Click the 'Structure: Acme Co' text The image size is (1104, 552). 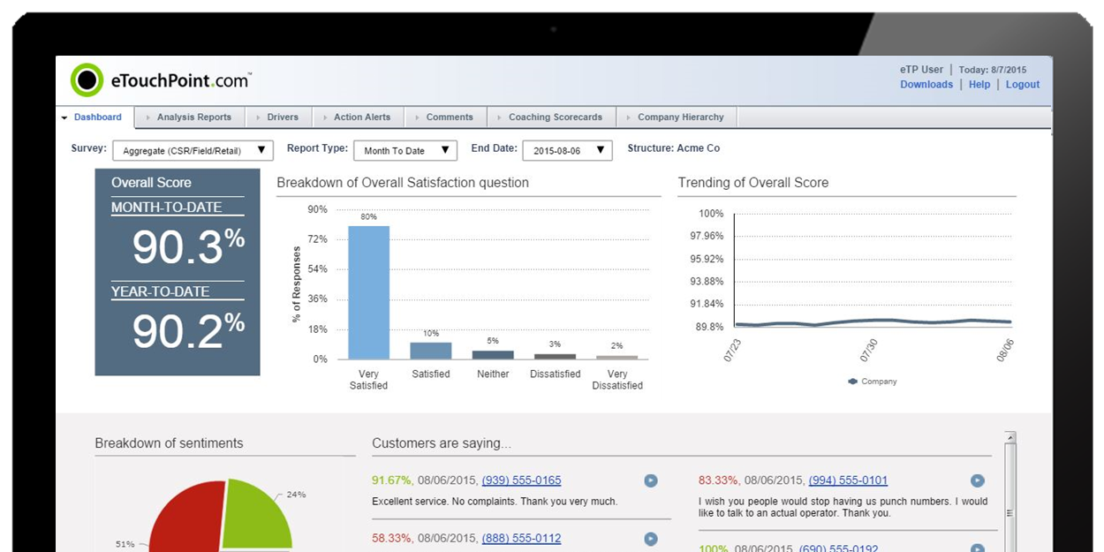point(674,148)
